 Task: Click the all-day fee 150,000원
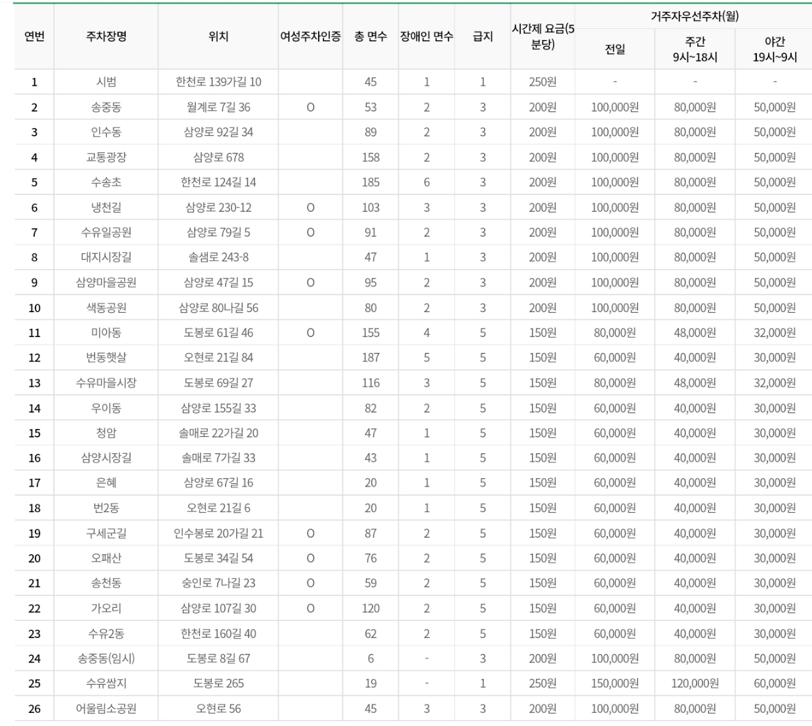click(x=615, y=683)
